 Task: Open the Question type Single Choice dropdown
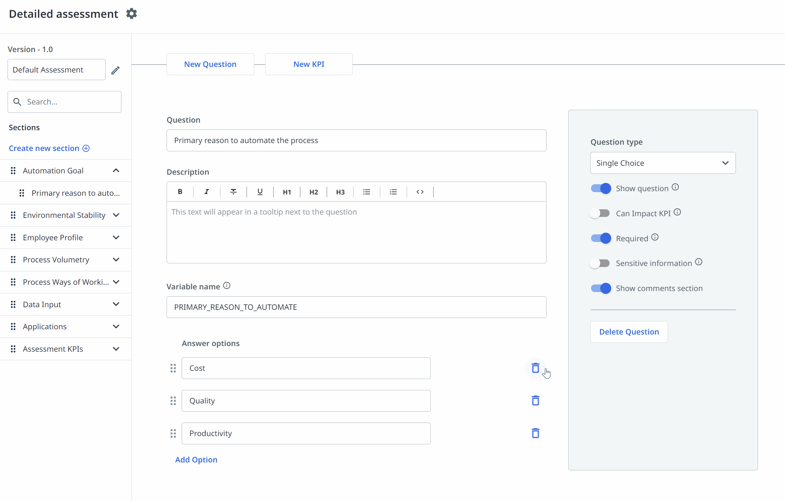(x=663, y=163)
